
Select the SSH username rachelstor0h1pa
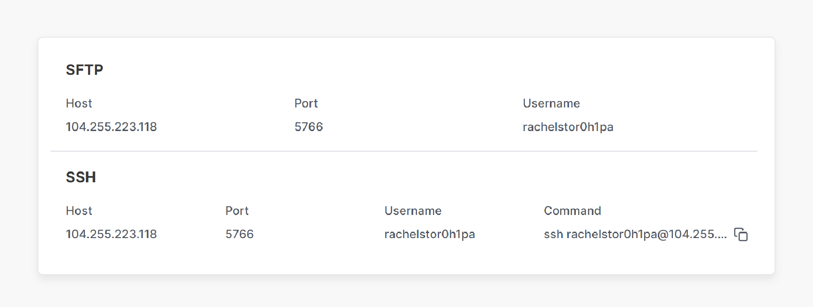430,234
